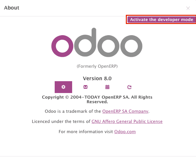Click the 'Odoo is a trademark of the' text
This screenshot has height=165, width=196.
[73, 111]
